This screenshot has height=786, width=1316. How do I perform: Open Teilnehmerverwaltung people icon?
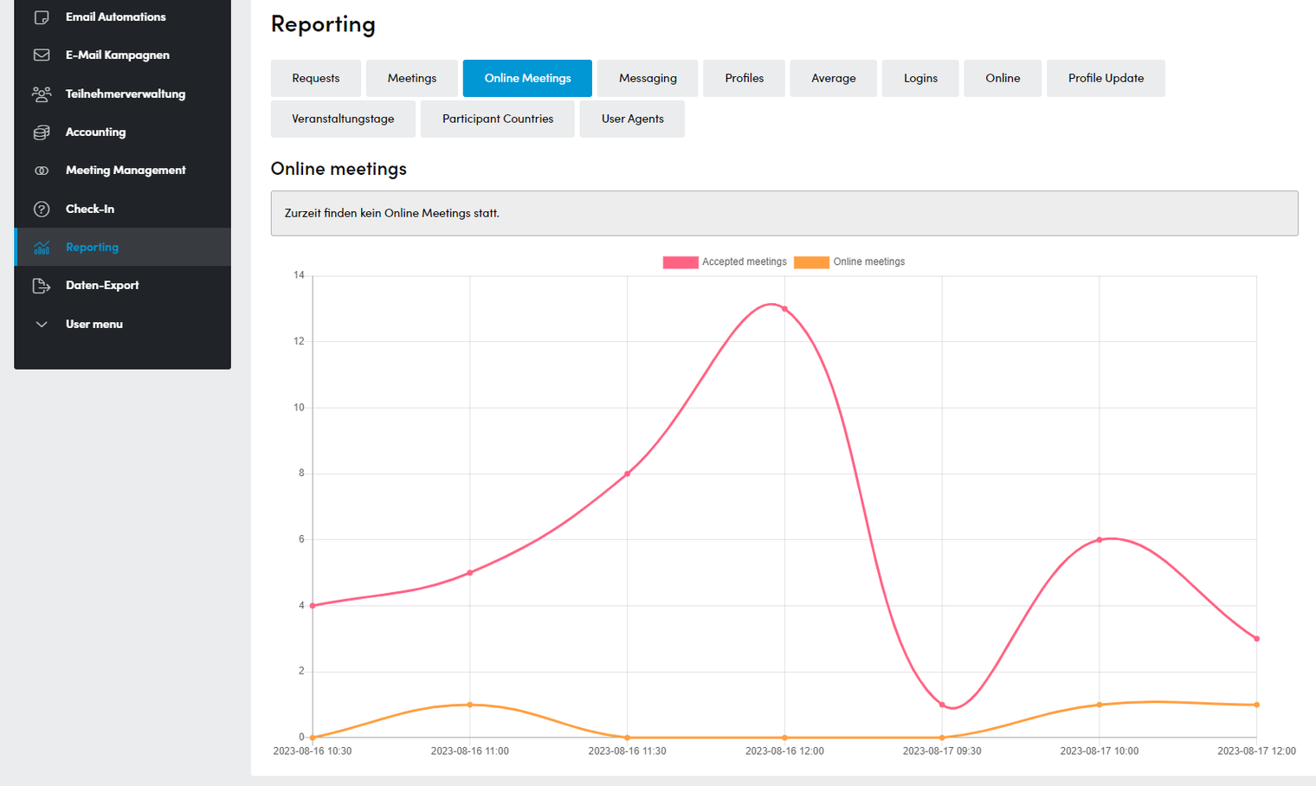[x=41, y=93]
